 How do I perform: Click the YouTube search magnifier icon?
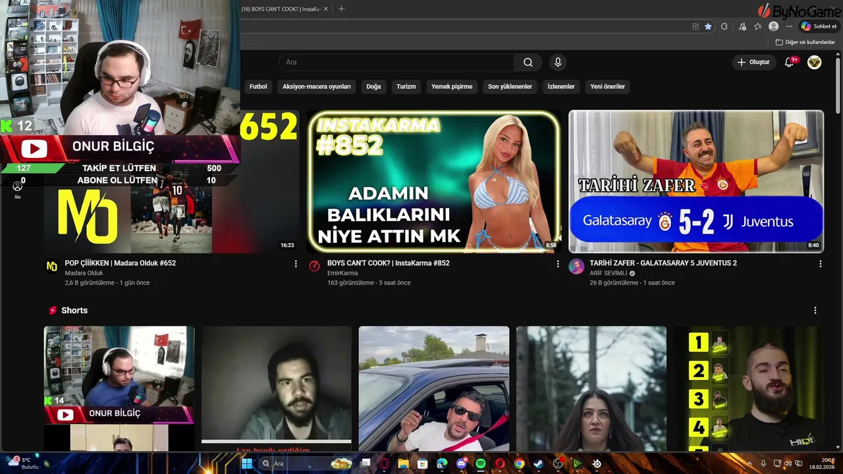528,62
